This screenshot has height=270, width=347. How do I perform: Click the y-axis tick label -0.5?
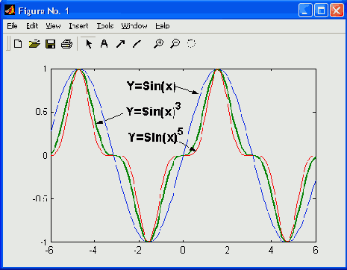point(40,198)
